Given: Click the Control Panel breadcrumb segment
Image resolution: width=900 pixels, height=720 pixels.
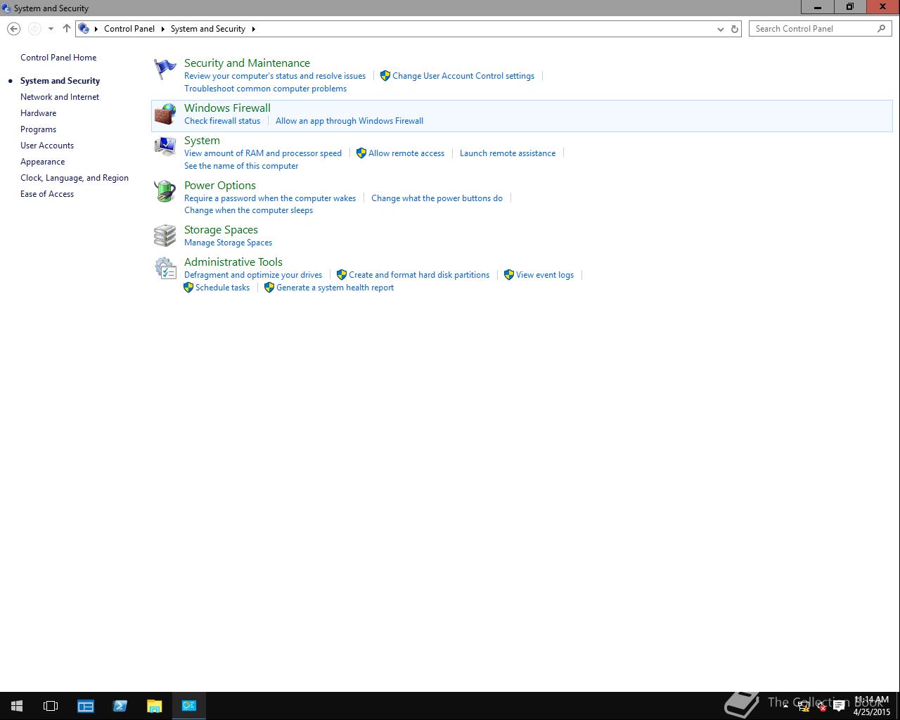Looking at the screenshot, I should [x=129, y=29].
